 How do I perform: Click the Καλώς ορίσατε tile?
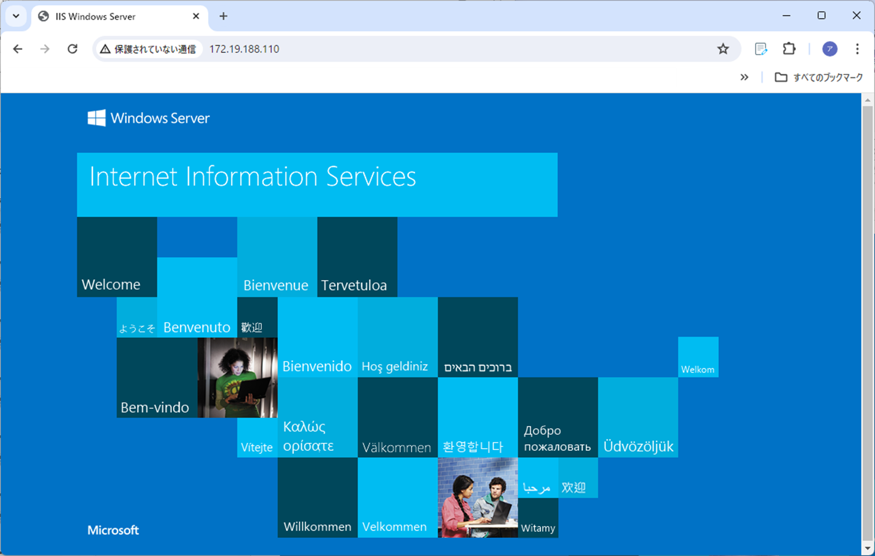click(318, 418)
